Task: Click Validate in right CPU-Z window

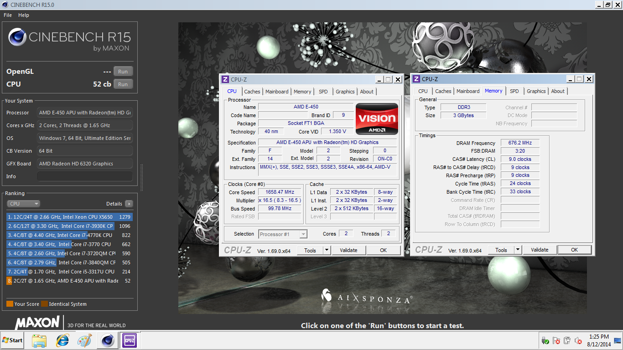Action: 540,250
